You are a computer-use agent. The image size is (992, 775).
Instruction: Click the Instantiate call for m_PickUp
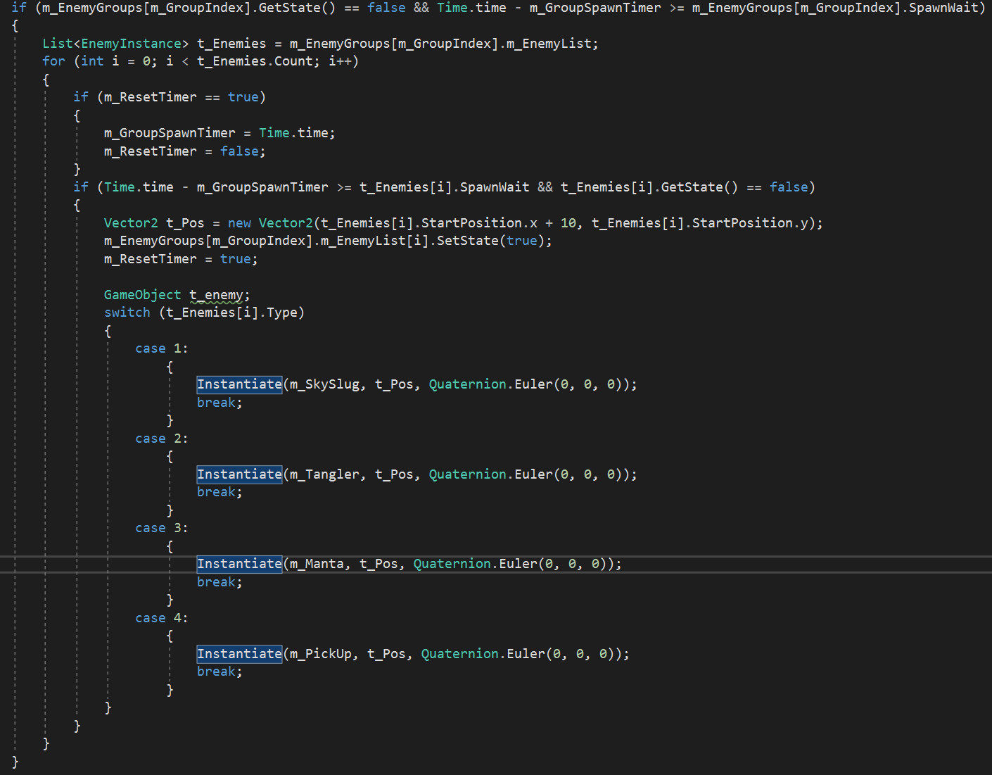tap(239, 654)
